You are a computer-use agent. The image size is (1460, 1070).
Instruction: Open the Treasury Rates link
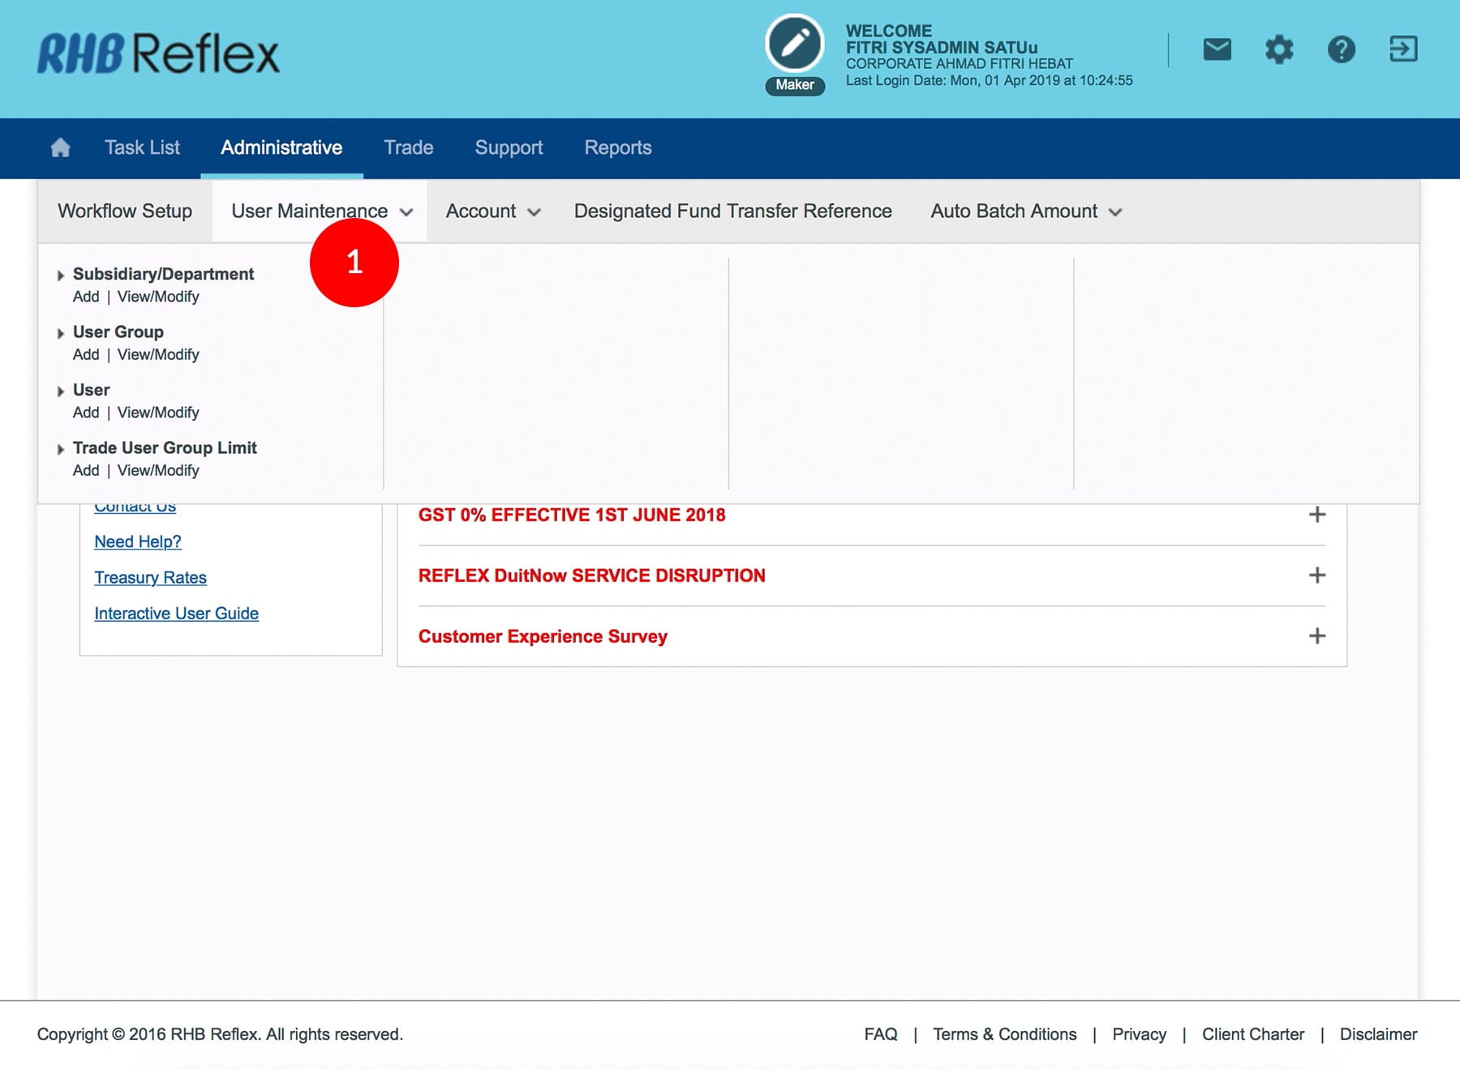coord(150,578)
